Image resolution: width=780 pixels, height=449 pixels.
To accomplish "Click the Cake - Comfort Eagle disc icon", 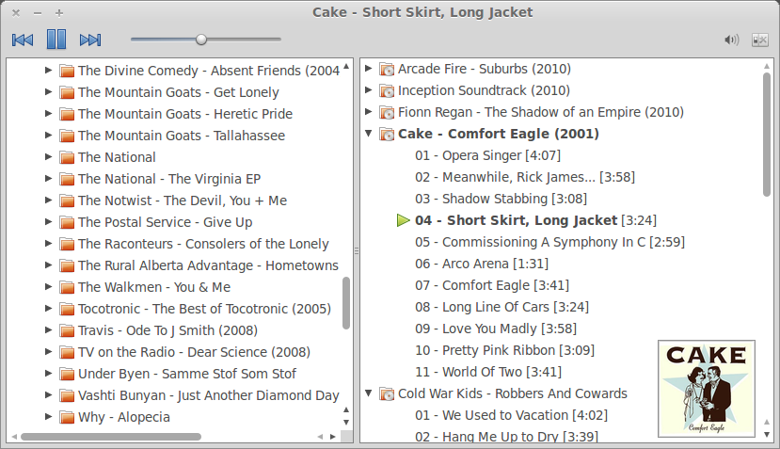I will [387, 134].
